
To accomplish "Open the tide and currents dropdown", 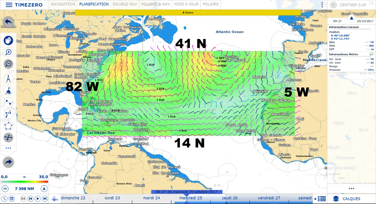I will click(55, 199).
